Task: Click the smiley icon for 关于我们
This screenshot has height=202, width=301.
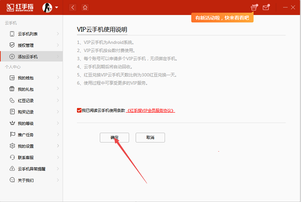Action: click(12, 180)
